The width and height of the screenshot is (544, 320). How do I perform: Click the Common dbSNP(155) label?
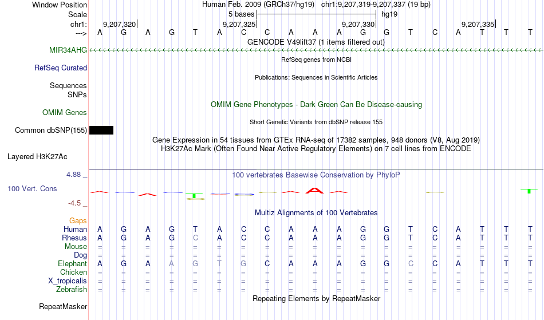click(51, 130)
